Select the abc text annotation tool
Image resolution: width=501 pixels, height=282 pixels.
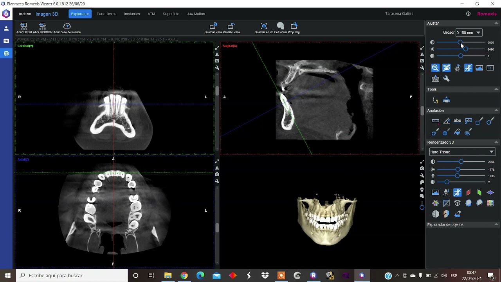pyautogui.click(x=457, y=121)
